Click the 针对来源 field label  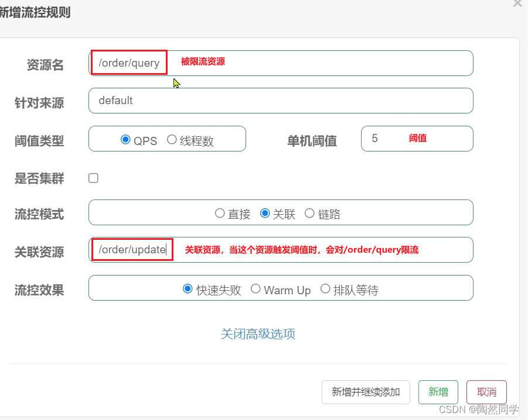pyautogui.click(x=39, y=103)
